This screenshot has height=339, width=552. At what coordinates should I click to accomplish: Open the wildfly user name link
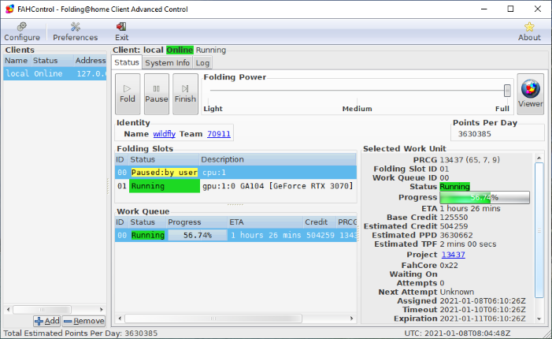coord(164,134)
